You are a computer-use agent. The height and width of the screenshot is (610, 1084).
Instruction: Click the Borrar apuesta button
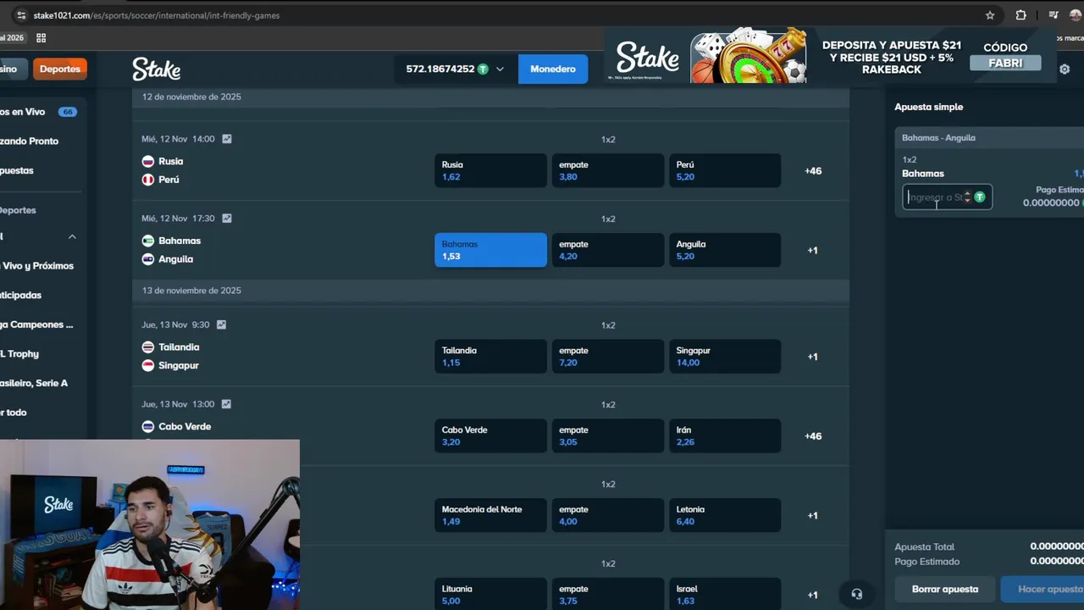click(x=945, y=589)
